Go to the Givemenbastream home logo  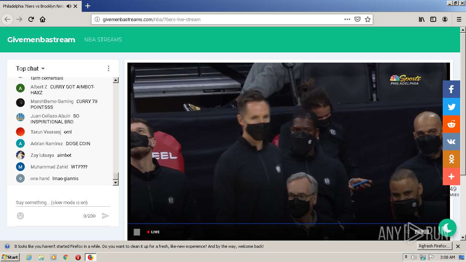[41, 40]
